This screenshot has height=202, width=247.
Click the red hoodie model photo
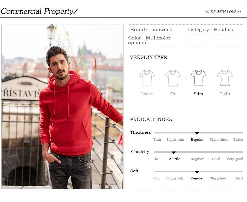click(62, 107)
